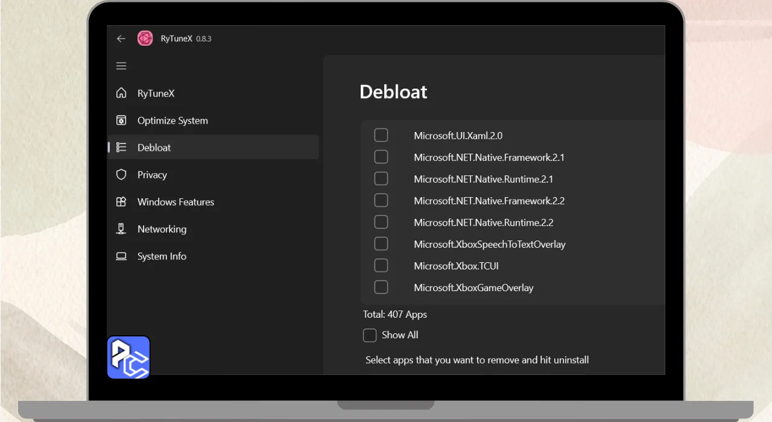Enable the Show All checkbox
772x422 pixels.
click(x=370, y=335)
